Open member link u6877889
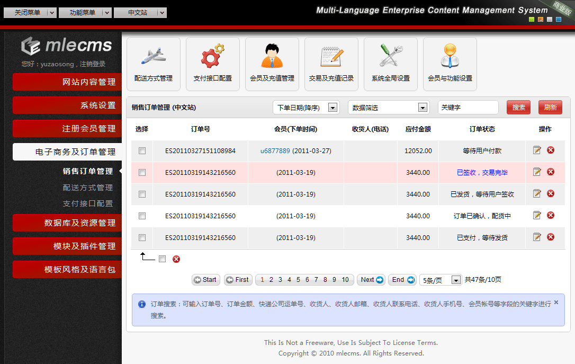 point(275,151)
